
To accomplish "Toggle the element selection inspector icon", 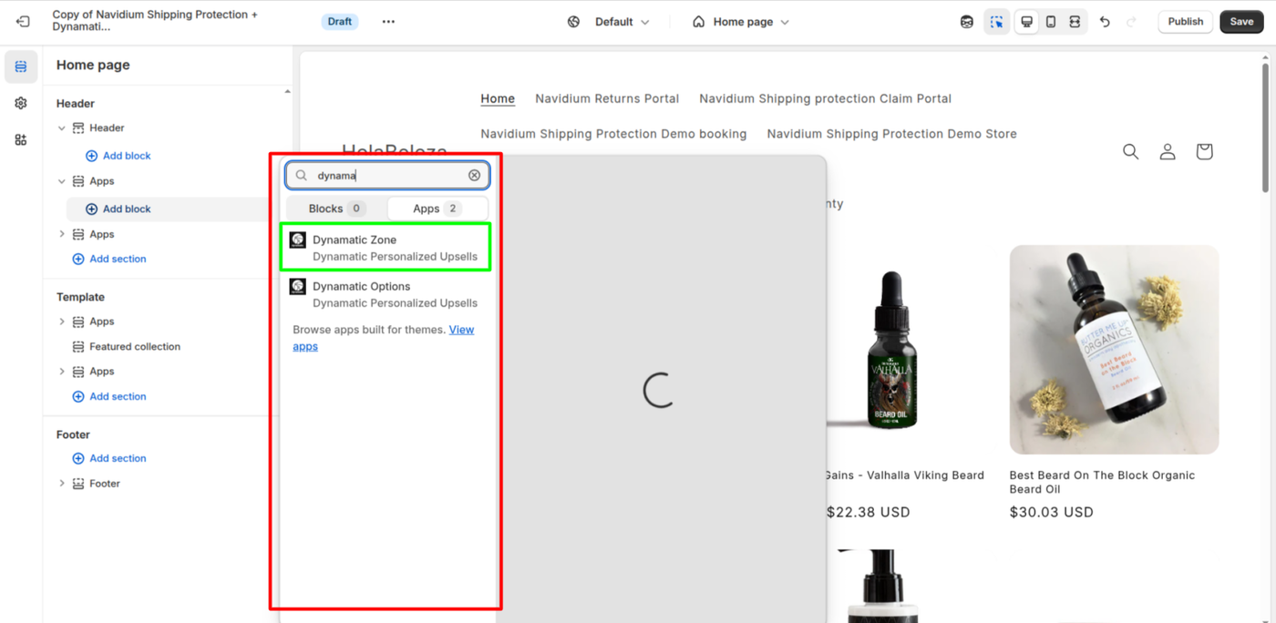I will 997,22.
